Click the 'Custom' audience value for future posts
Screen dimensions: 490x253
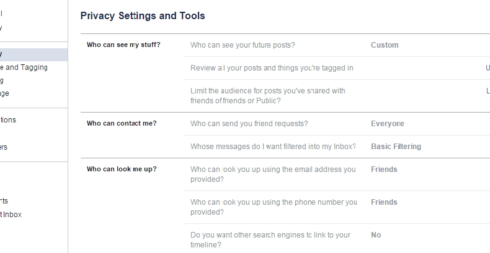[x=385, y=45]
